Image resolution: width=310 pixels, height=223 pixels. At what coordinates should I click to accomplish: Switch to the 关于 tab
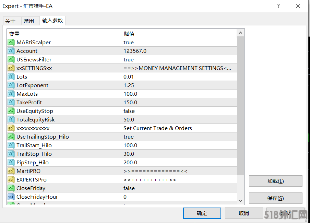[10, 21]
